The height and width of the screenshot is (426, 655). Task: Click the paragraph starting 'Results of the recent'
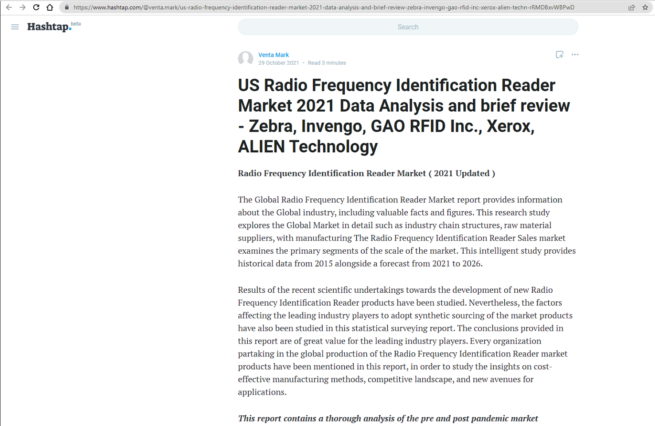point(405,341)
